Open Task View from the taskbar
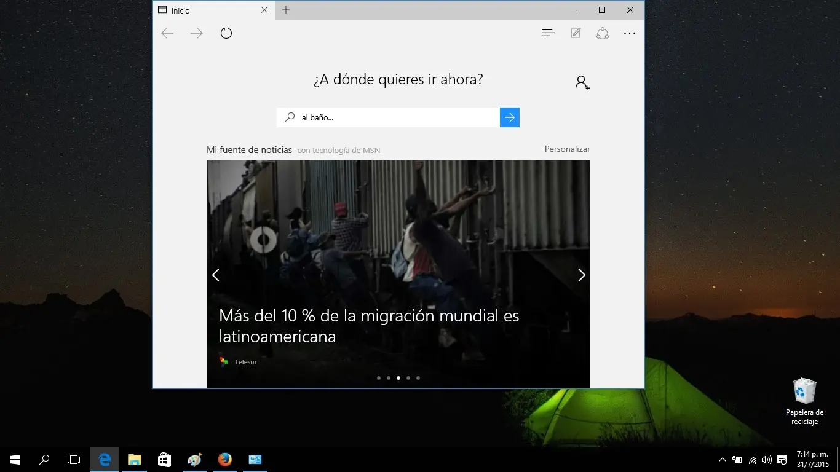This screenshot has width=840, height=472. click(x=73, y=459)
